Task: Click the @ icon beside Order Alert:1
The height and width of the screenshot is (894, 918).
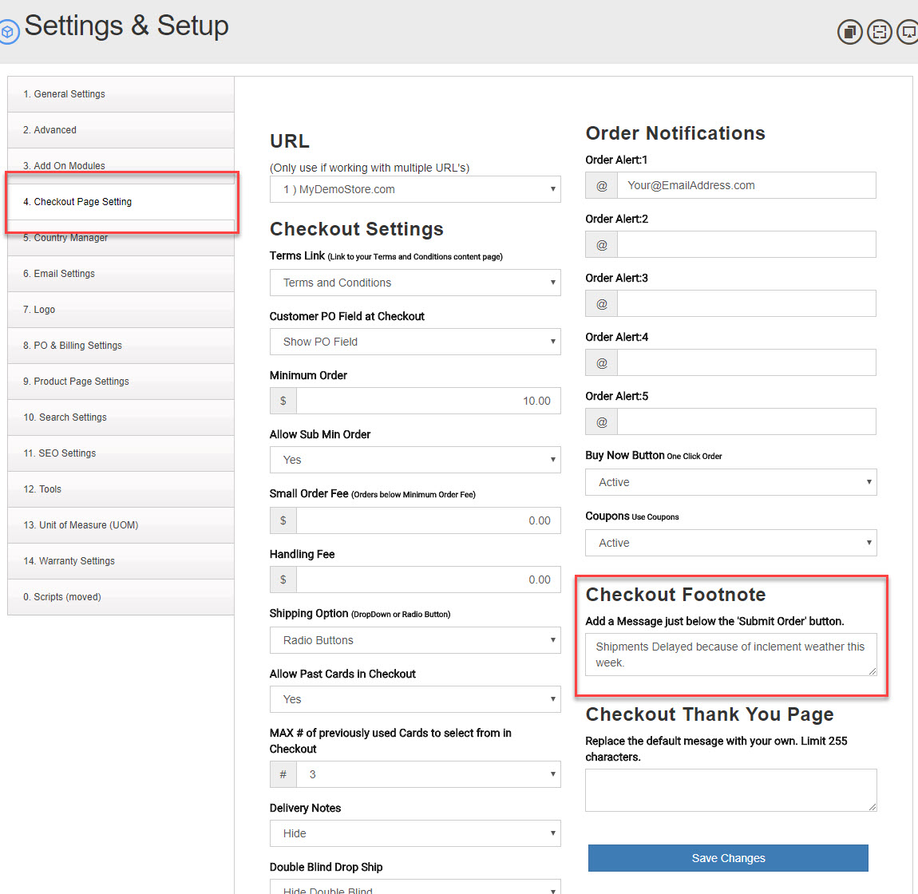Action: coord(602,185)
